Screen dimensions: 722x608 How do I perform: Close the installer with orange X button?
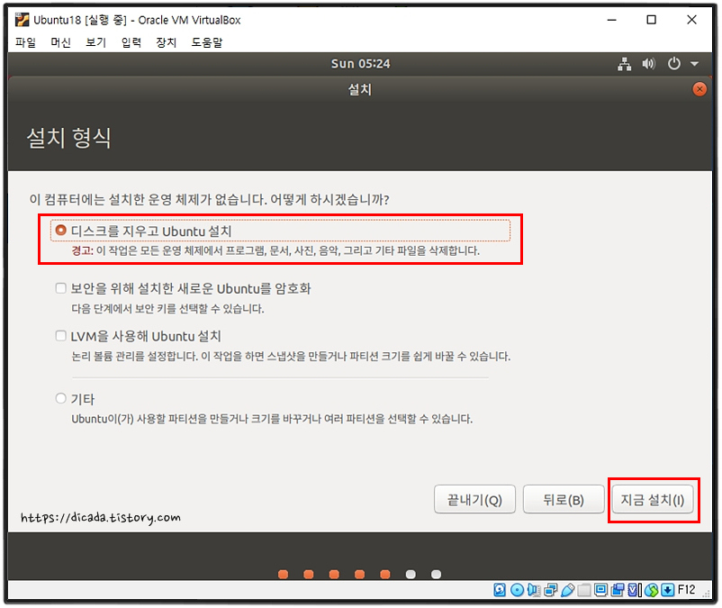pos(699,89)
